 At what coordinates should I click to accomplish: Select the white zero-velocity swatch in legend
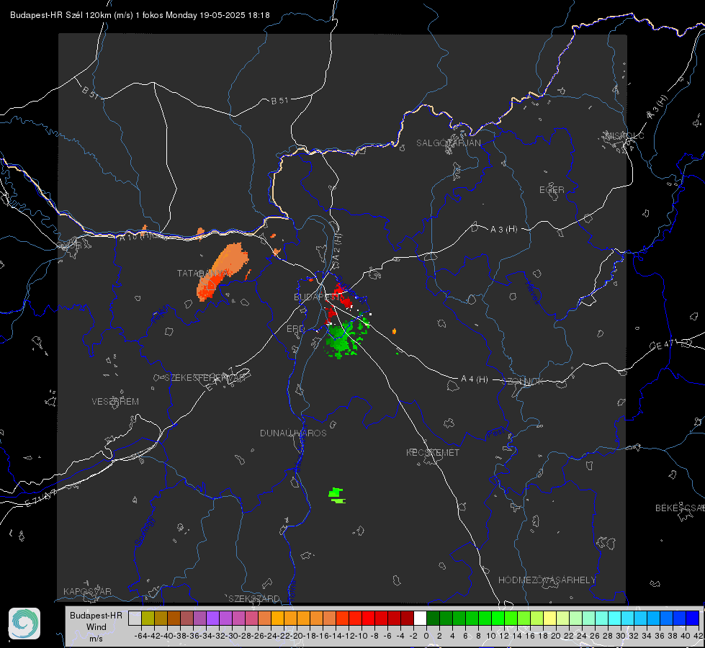[420, 618]
